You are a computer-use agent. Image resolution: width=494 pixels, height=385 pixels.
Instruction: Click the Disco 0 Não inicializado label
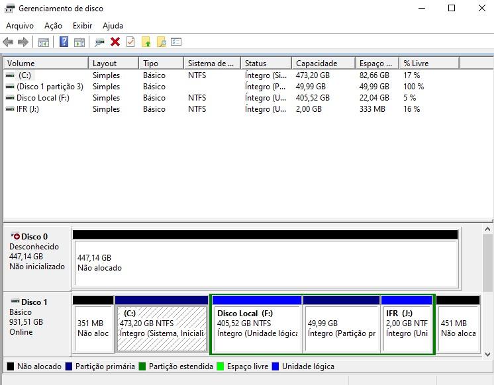37,267
